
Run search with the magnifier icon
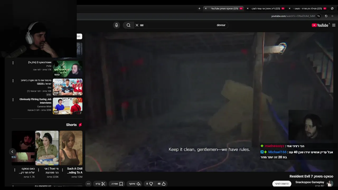(x=128, y=25)
